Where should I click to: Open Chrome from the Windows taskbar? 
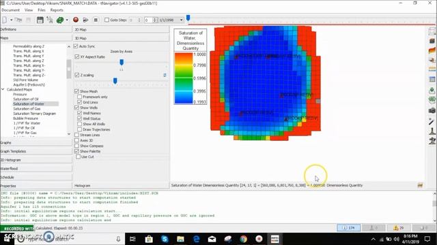coord(243,239)
